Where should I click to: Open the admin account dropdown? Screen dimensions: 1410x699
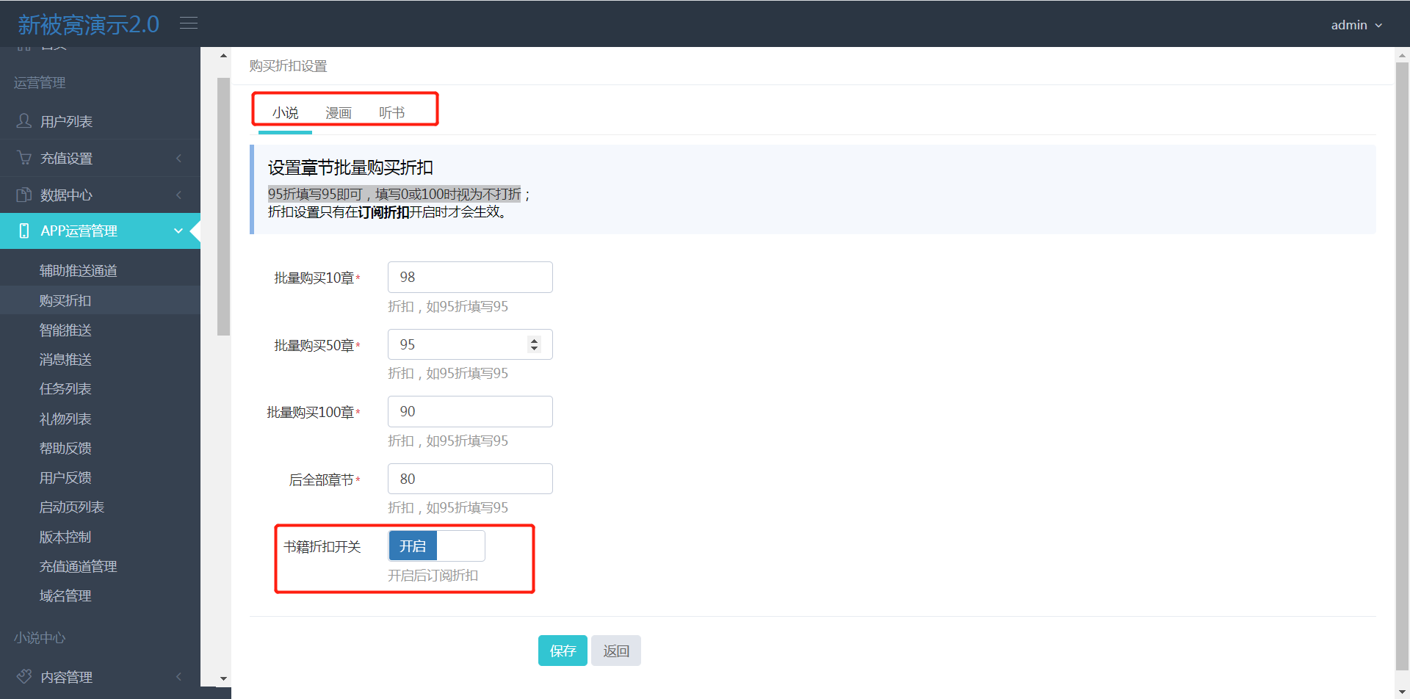click(1356, 25)
